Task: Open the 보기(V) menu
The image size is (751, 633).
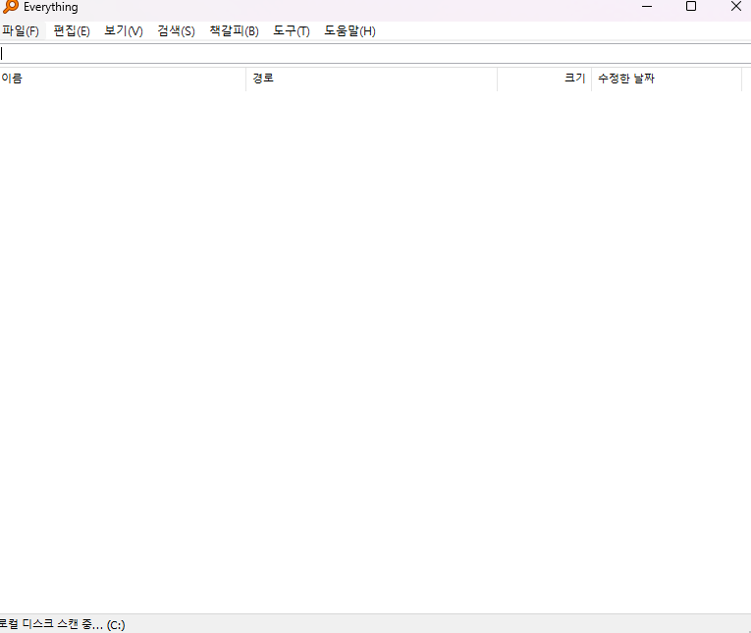Action: [124, 31]
